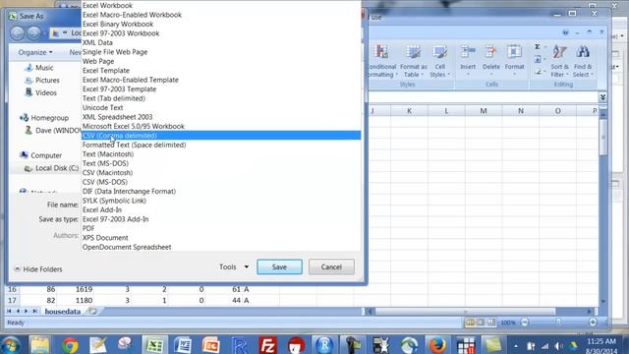The height and width of the screenshot is (354, 629).
Task: Click the taskbar clock
Action: click(x=600, y=345)
